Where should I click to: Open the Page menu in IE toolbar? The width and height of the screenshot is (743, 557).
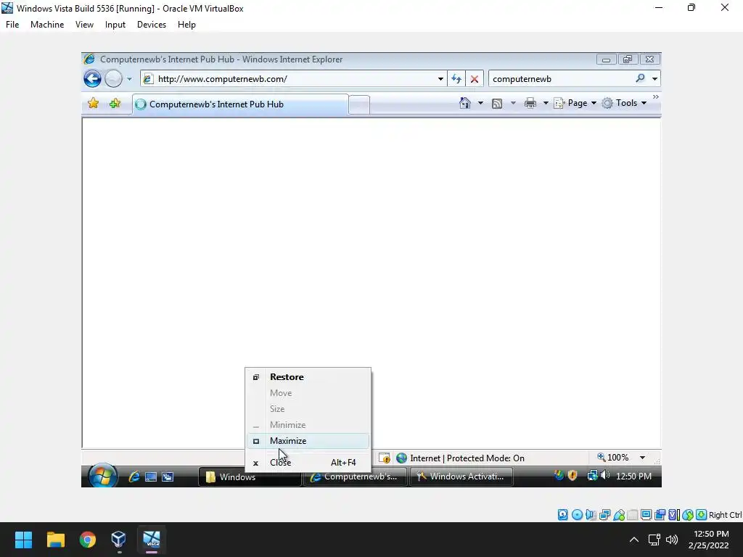[575, 103]
